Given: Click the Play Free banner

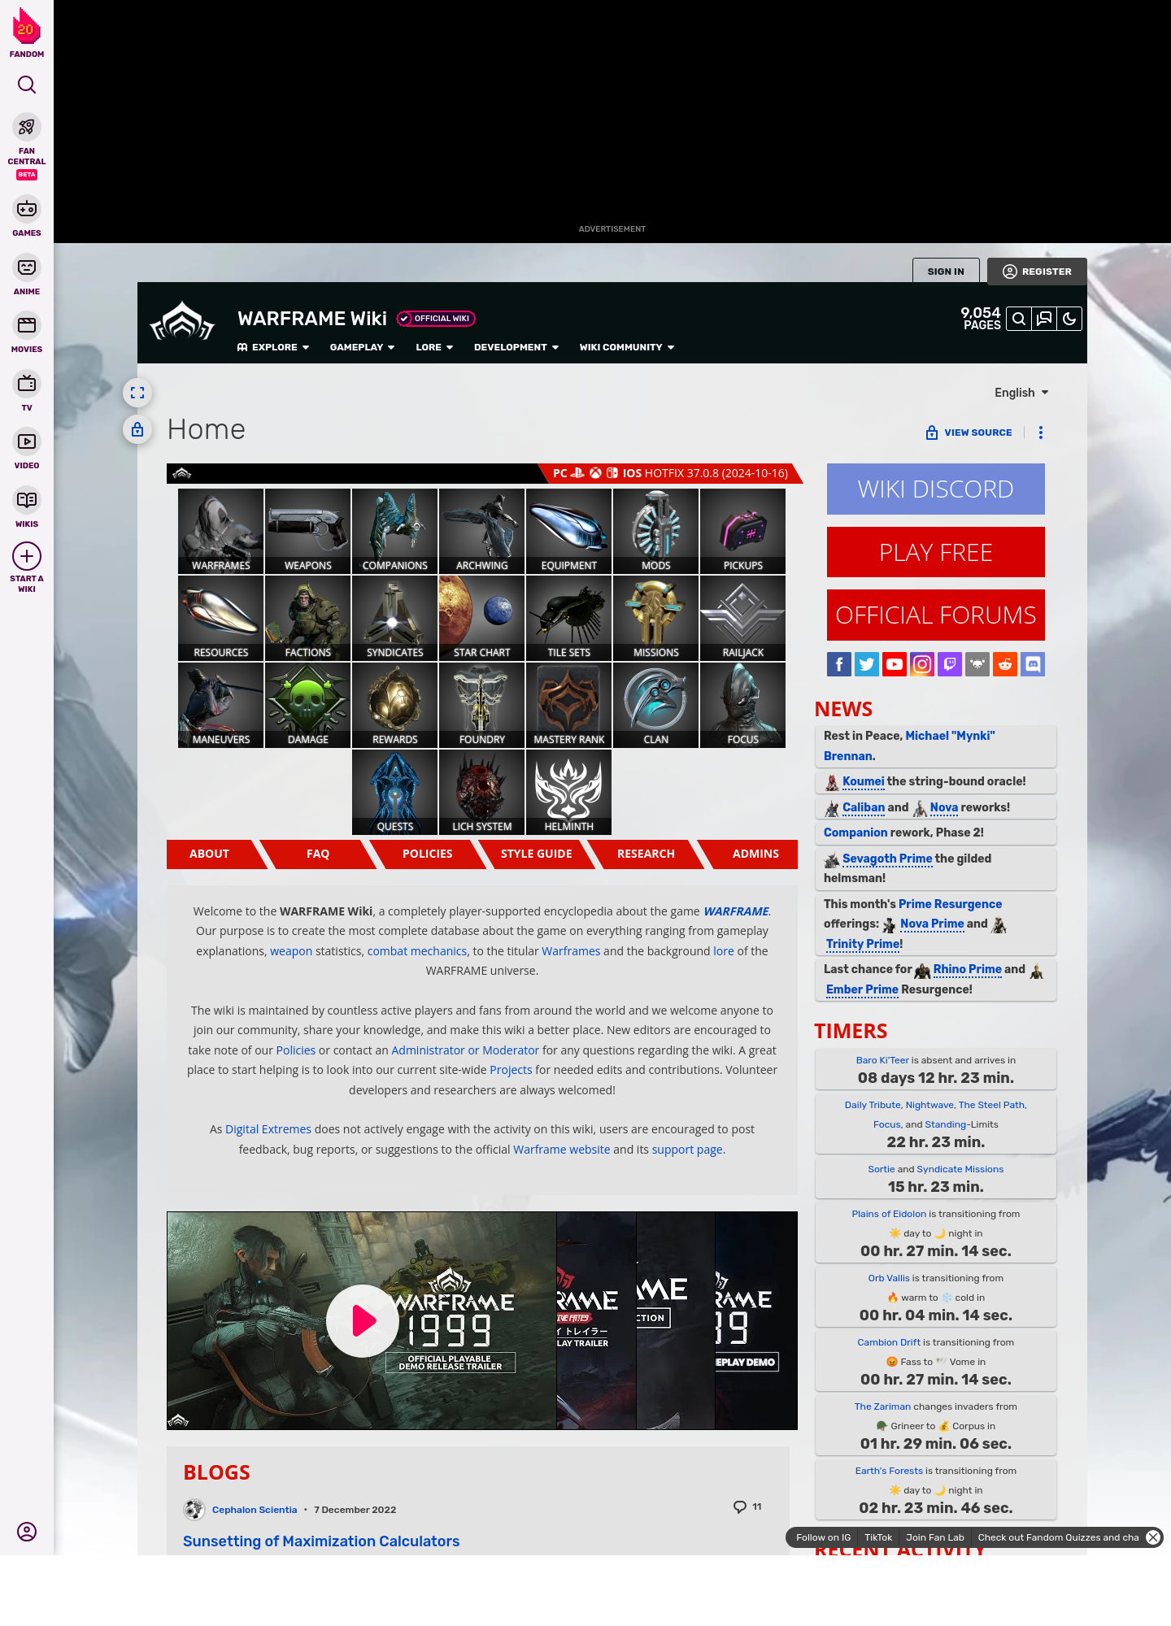Looking at the screenshot, I should [936, 552].
